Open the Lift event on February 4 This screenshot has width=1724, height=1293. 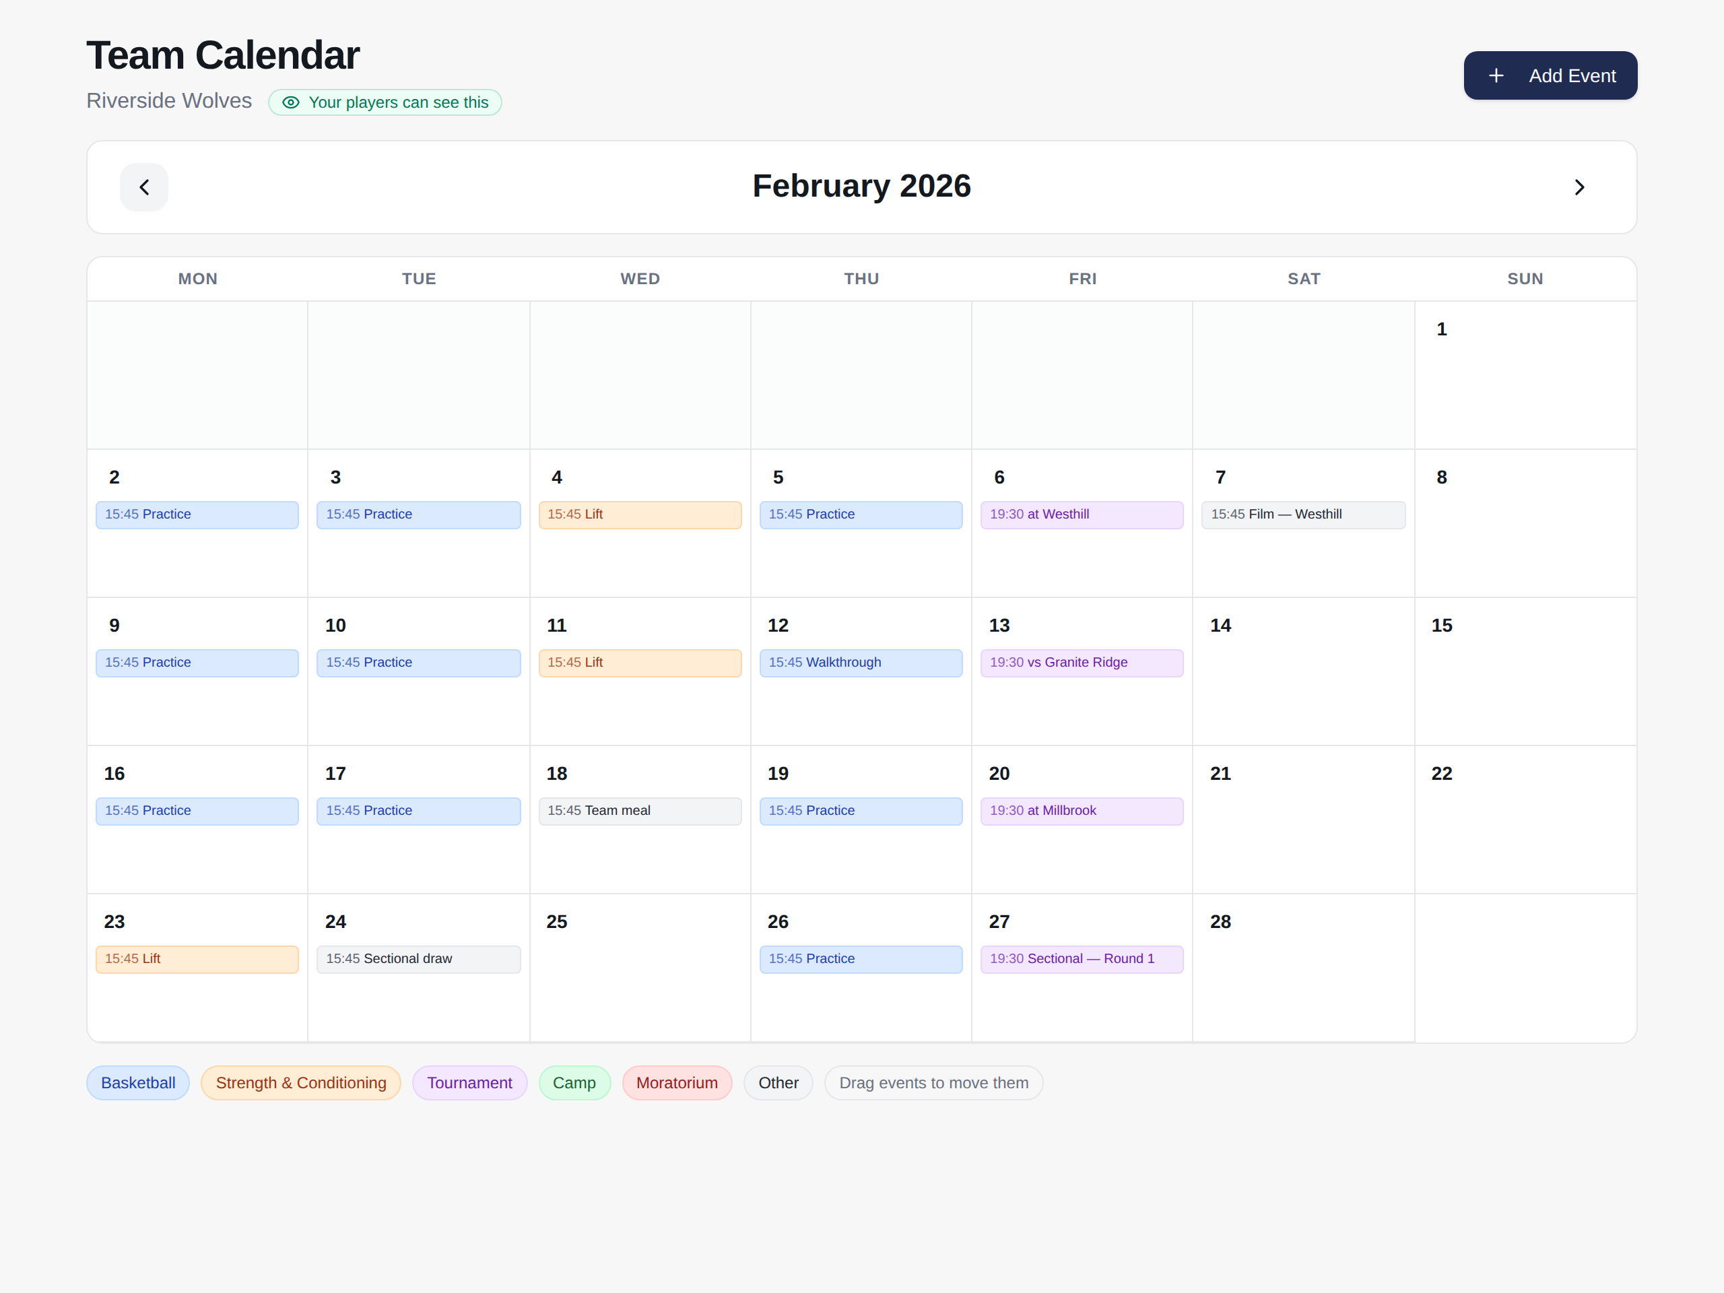[x=640, y=515]
